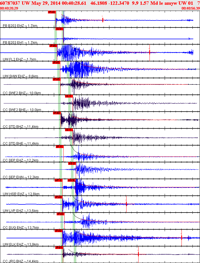Select the iPc0 pick flag on SHW EHZ

pyautogui.click(x=56, y=63)
